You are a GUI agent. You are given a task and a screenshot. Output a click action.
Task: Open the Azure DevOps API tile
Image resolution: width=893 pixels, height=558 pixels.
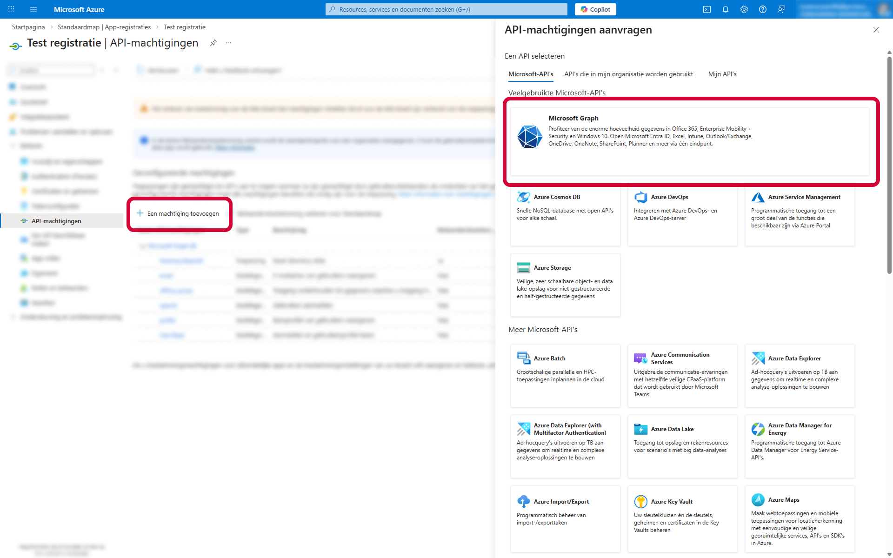click(x=682, y=215)
